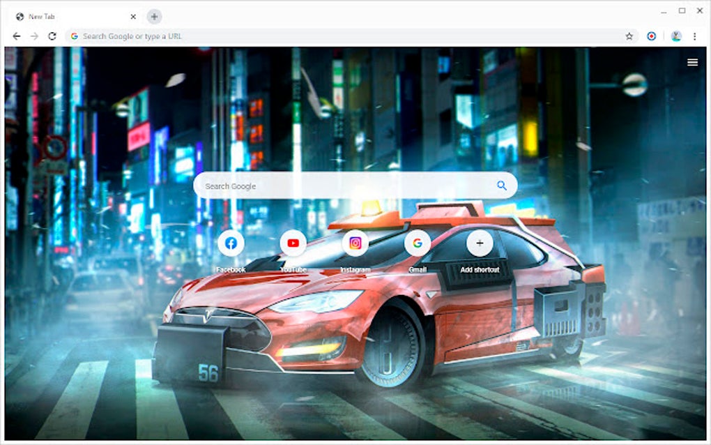This screenshot has width=711, height=445.
Task: Click the forward navigation arrow
Action: click(34, 36)
